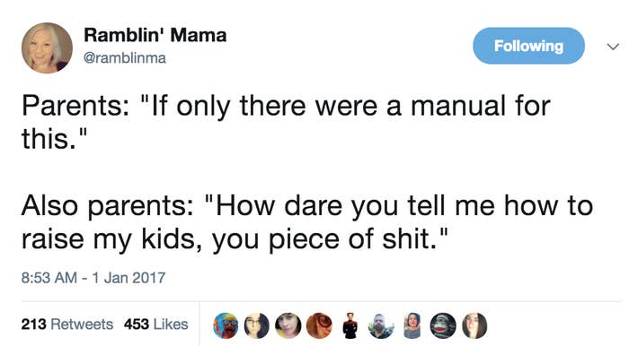Open the bearded man liker avatar
The height and width of the screenshot is (346, 629).
click(381, 325)
